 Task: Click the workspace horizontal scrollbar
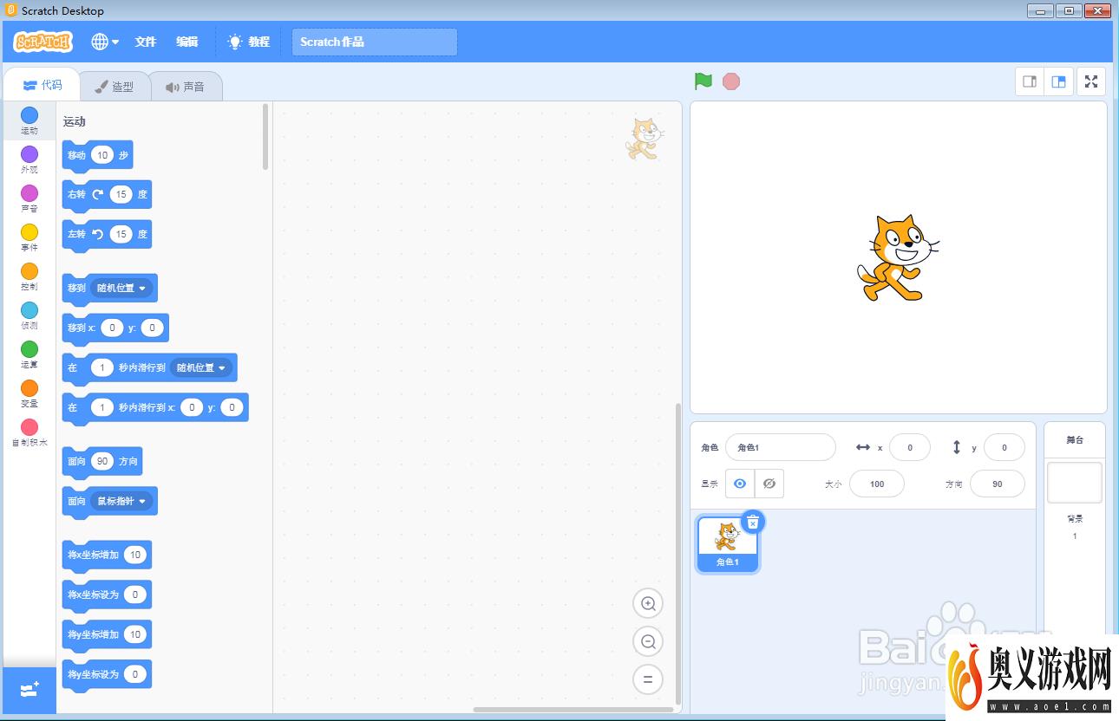(573, 710)
